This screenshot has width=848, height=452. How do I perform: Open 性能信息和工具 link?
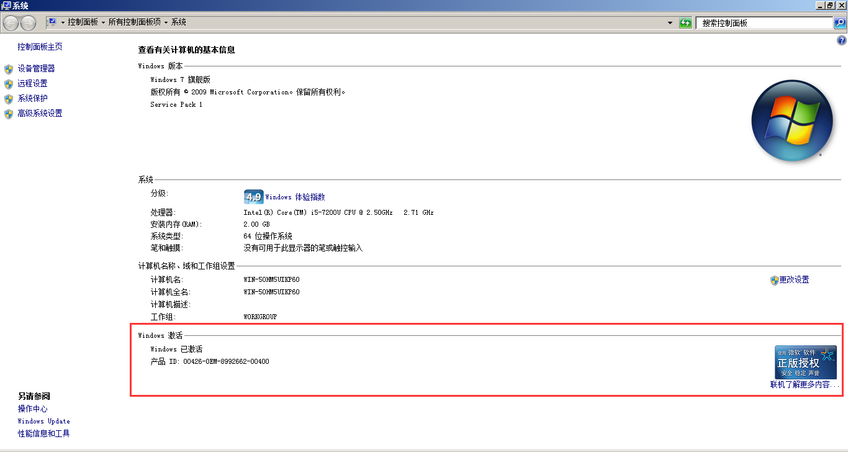tap(43, 433)
